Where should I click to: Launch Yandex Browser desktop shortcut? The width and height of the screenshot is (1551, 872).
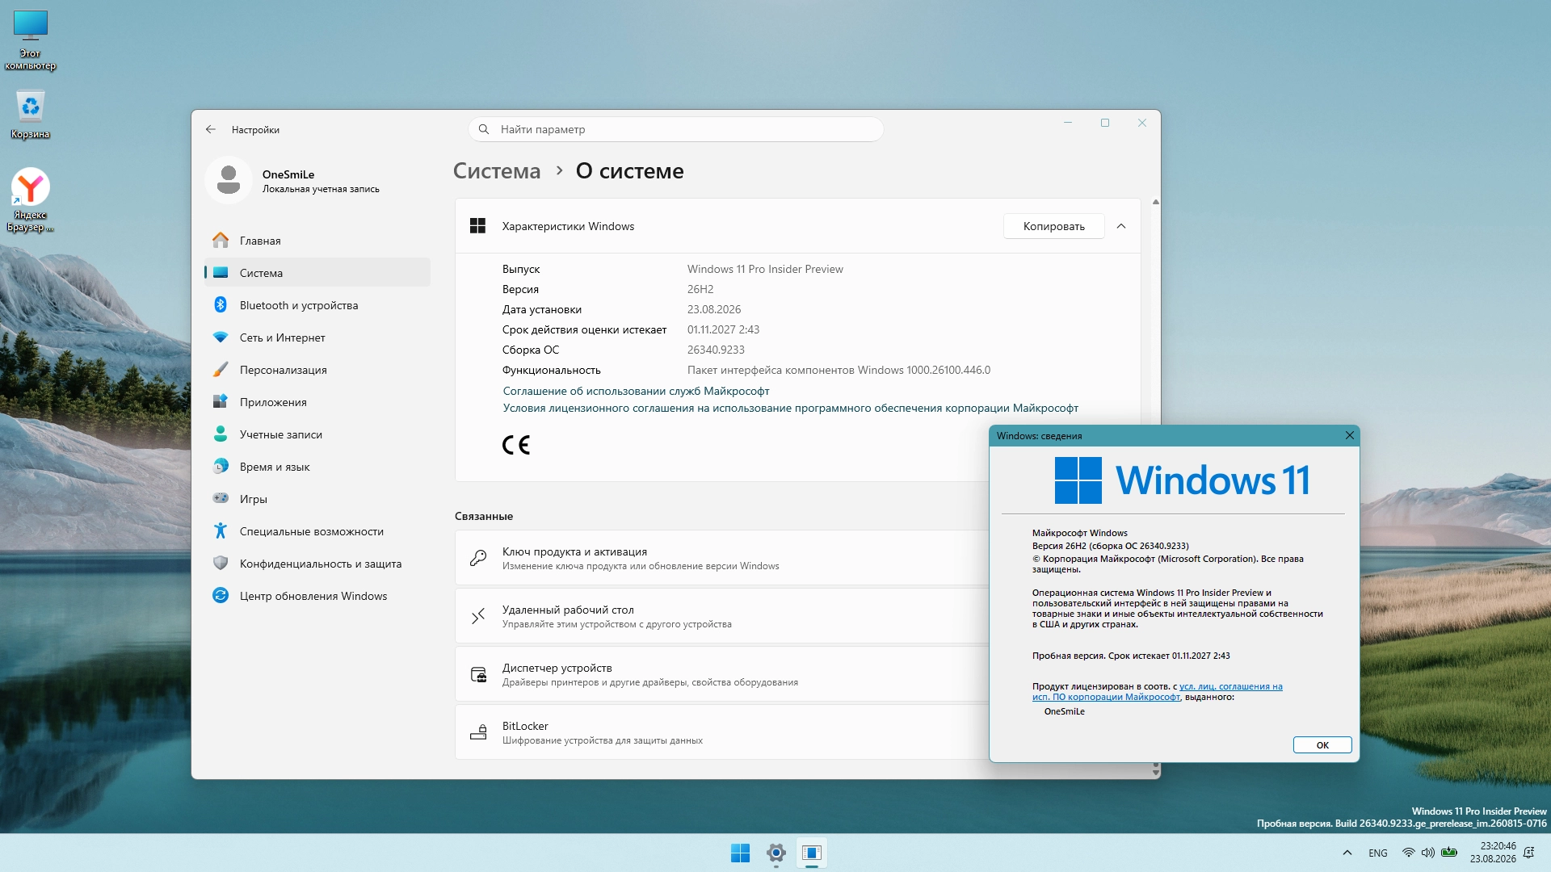[x=31, y=200]
